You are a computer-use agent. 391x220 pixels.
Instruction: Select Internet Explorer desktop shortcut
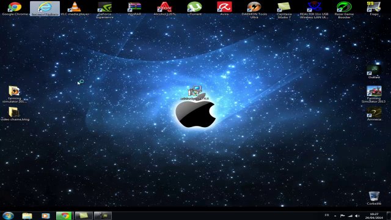45,8
